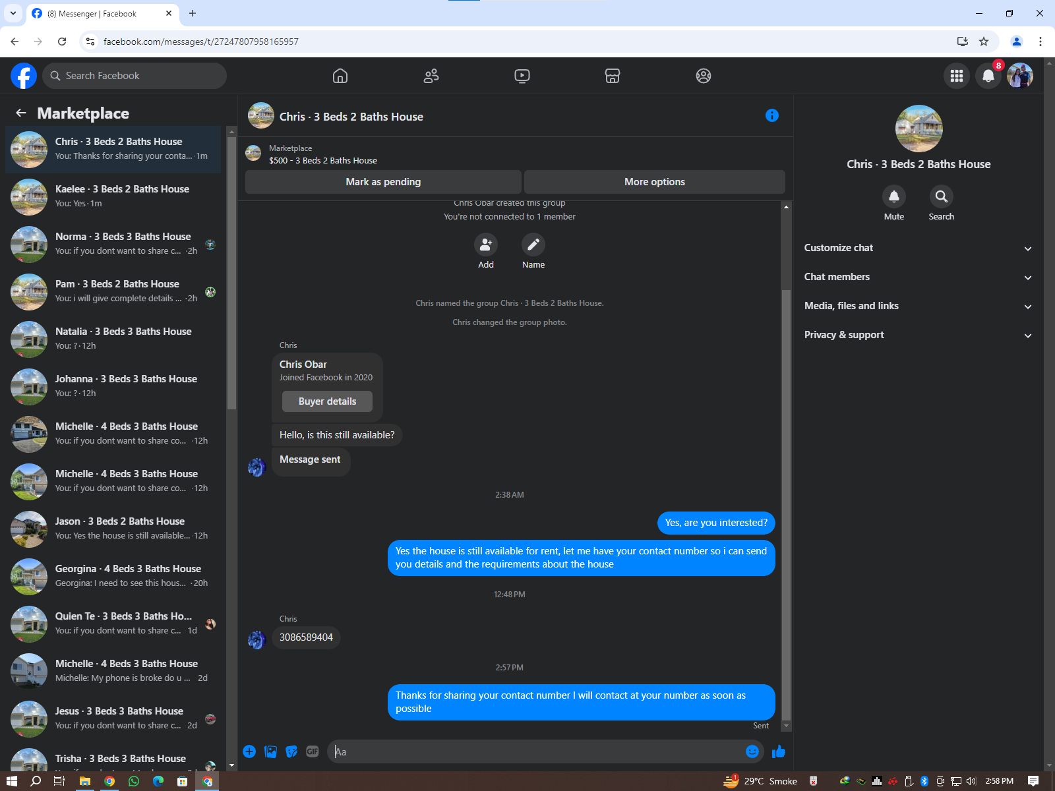Screen dimensions: 1055x791
Task: Click the group photo in right panel
Action: pos(919,129)
